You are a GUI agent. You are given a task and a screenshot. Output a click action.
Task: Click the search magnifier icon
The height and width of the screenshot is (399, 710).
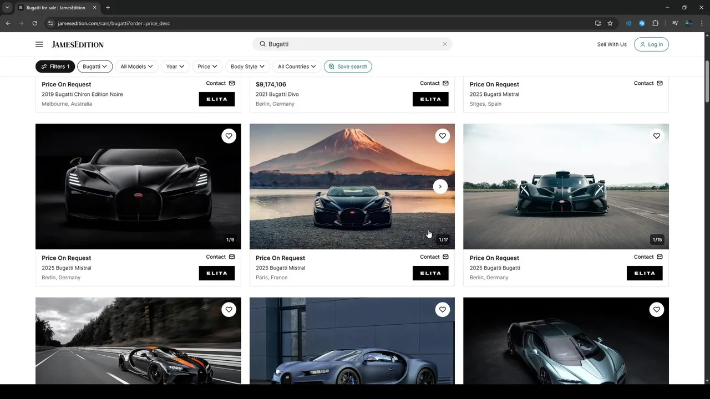tap(263, 44)
